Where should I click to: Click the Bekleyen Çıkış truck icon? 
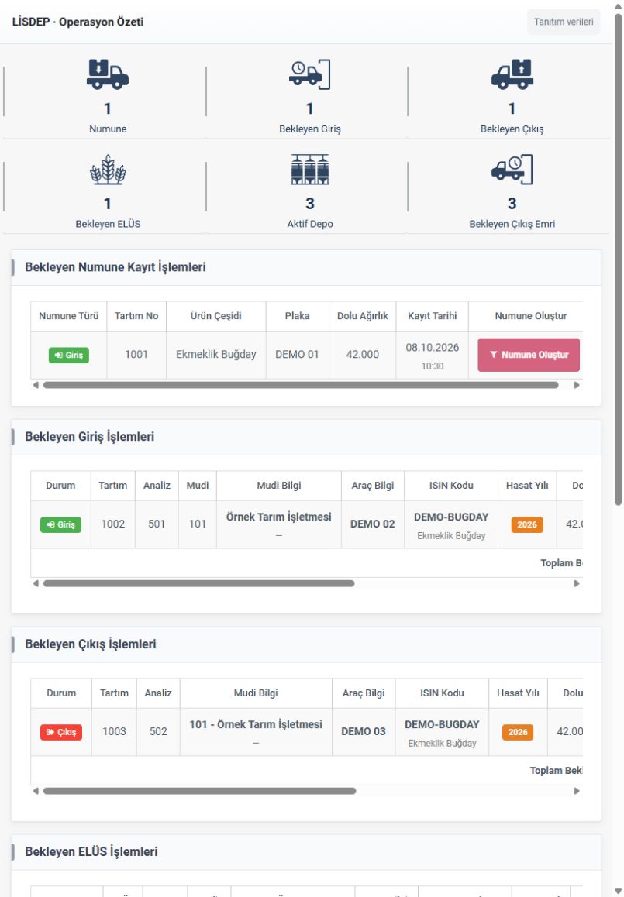(x=512, y=74)
